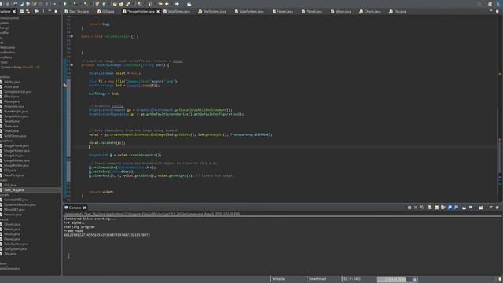The width and height of the screenshot is (503, 283).
Task: Remove all terminated launches in Console
Action: (422, 208)
